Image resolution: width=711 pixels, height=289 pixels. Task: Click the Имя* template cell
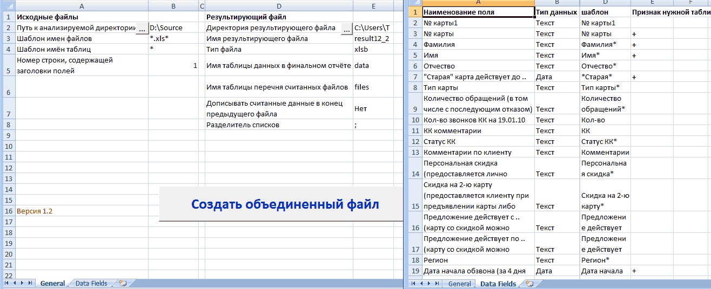(605, 55)
